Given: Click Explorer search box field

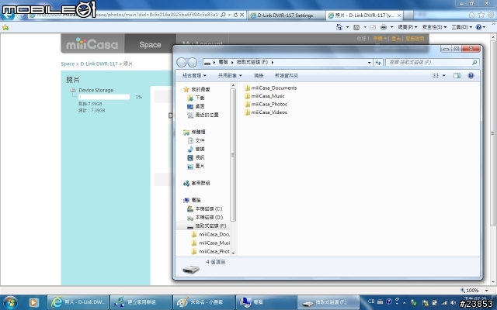Looking at the screenshot, I should (x=433, y=63).
